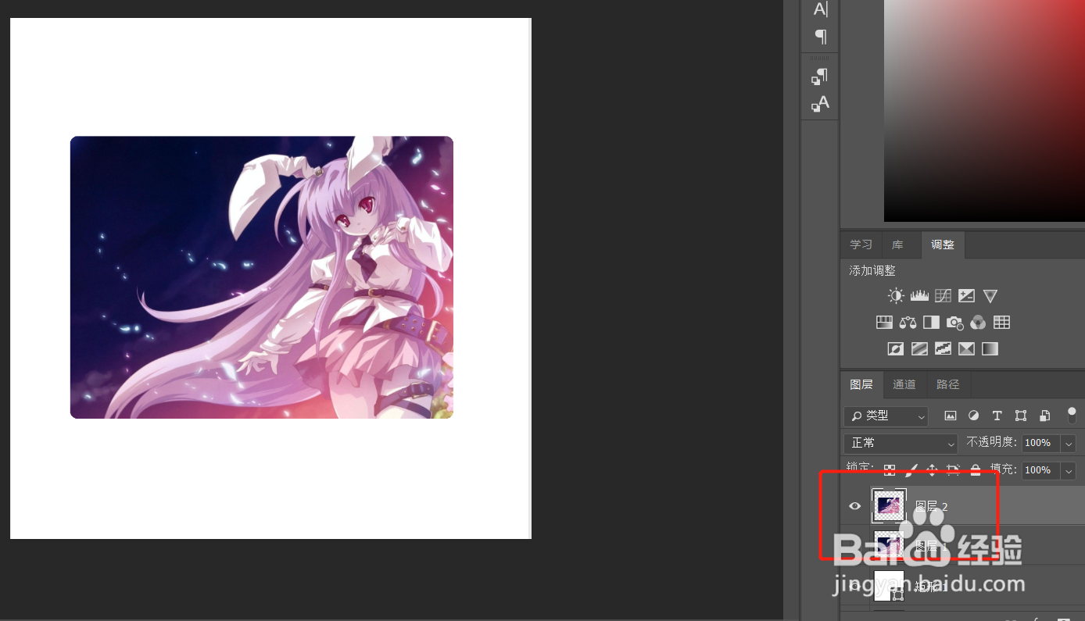Lock transparent pixels of layer
This screenshot has width=1085, height=621.
(x=890, y=470)
